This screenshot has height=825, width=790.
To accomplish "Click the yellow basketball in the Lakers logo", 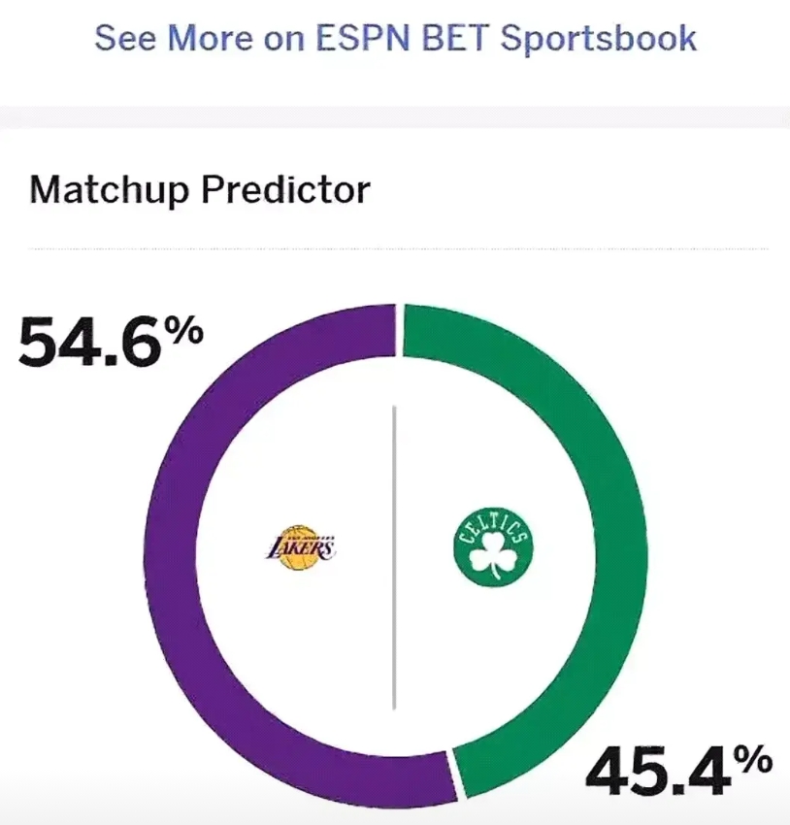I will (299, 547).
